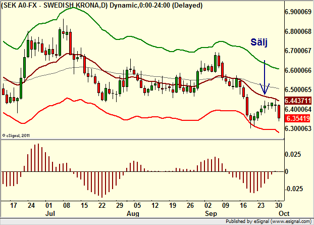Select the 0 oscillator axis value
The height and width of the screenshot is (225, 314).
pyautogui.click(x=287, y=172)
